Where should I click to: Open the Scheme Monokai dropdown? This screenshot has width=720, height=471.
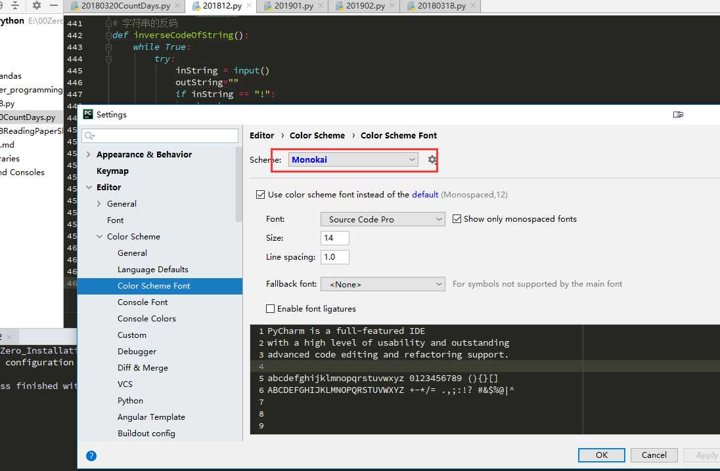pyautogui.click(x=353, y=159)
